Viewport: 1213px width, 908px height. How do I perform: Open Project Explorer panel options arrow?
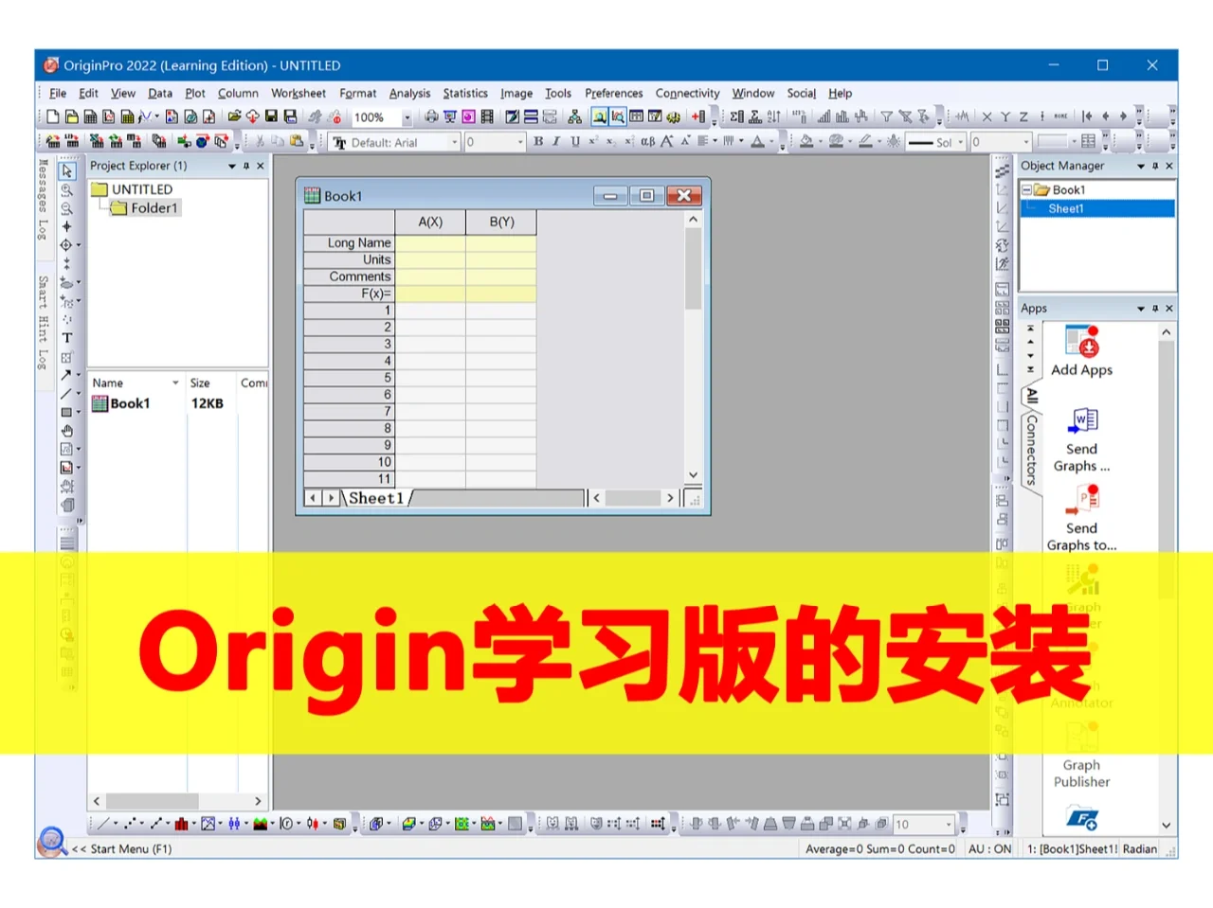coord(231,166)
